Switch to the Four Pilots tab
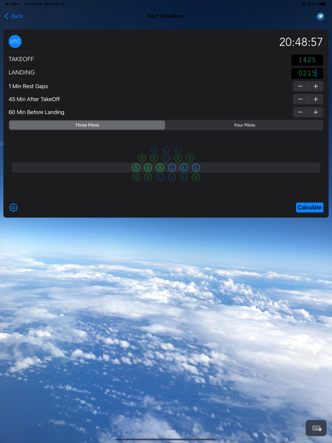This screenshot has width=332, height=443. click(x=244, y=125)
